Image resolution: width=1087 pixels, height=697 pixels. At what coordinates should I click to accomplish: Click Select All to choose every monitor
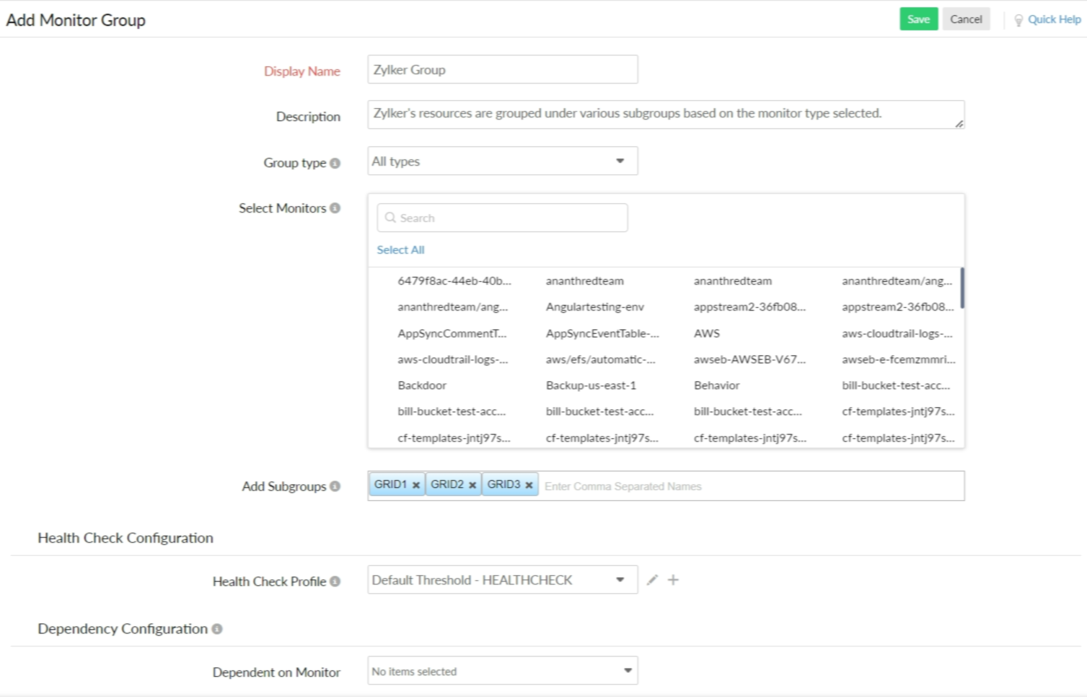tap(400, 249)
